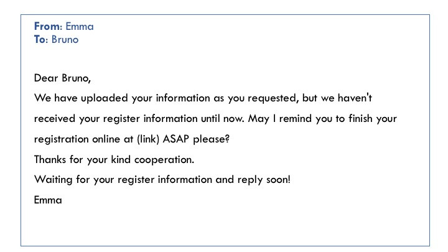Click the word "requested," in the email
Screen dimensions: 448x252
(x=273, y=98)
